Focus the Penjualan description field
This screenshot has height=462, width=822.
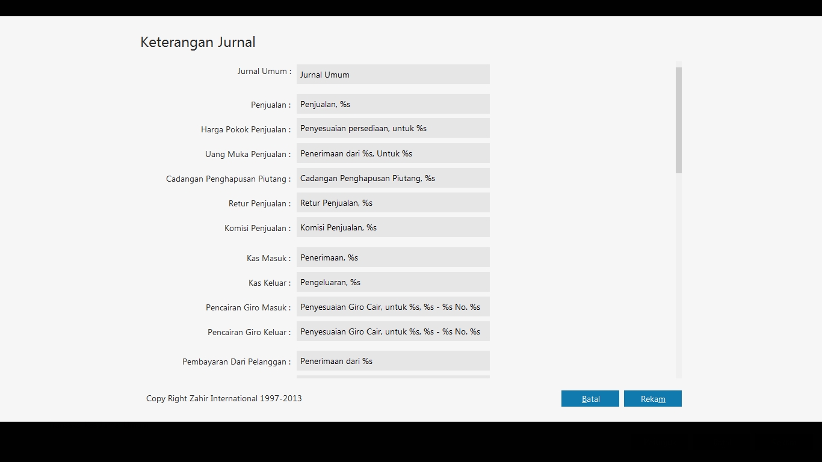click(x=393, y=104)
